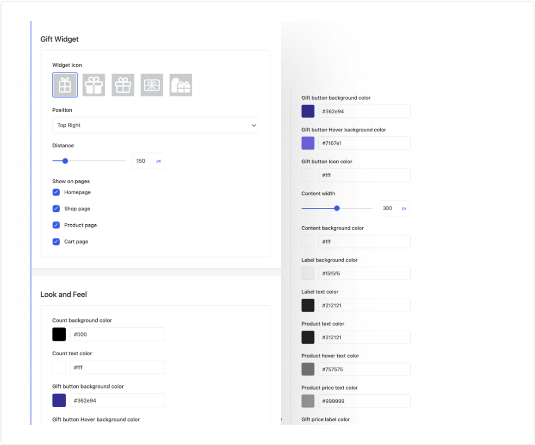Open the Position dropdown showing Top Right

(156, 125)
